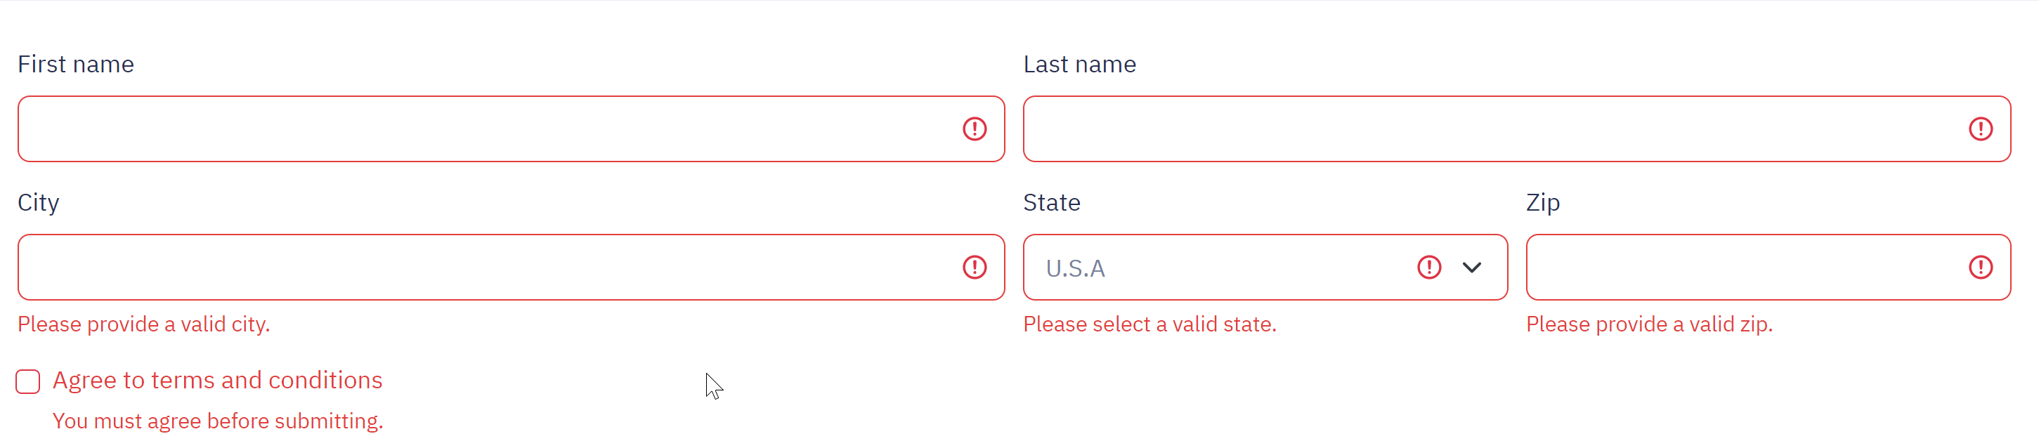Click the "Please provide a valid city" message
Image resolution: width=2039 pixels, height=441 pixels.
144,324
